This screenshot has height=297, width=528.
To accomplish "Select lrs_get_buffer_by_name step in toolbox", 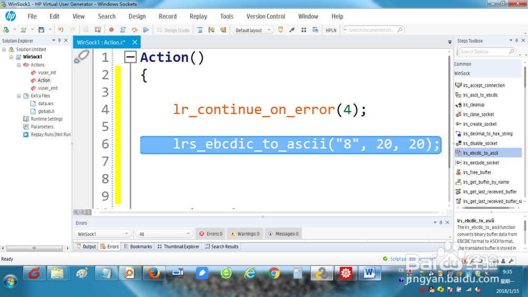I will (x=486, y=182).
